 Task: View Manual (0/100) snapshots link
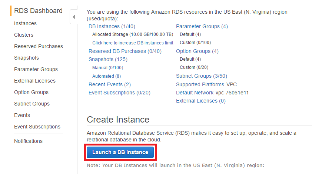[108, 68]
